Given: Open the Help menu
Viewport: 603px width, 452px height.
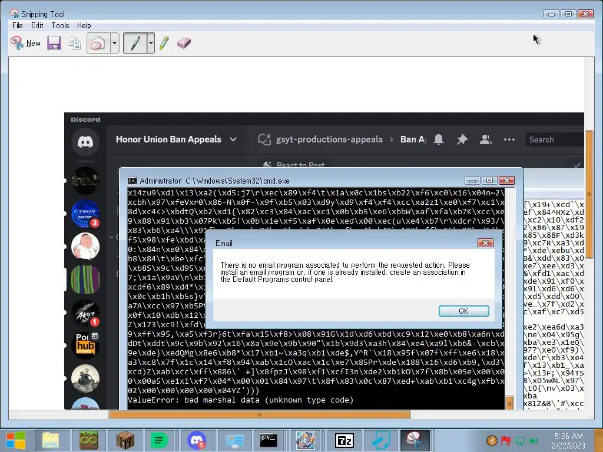Looking at the screenshot, I should click(84, 25).
